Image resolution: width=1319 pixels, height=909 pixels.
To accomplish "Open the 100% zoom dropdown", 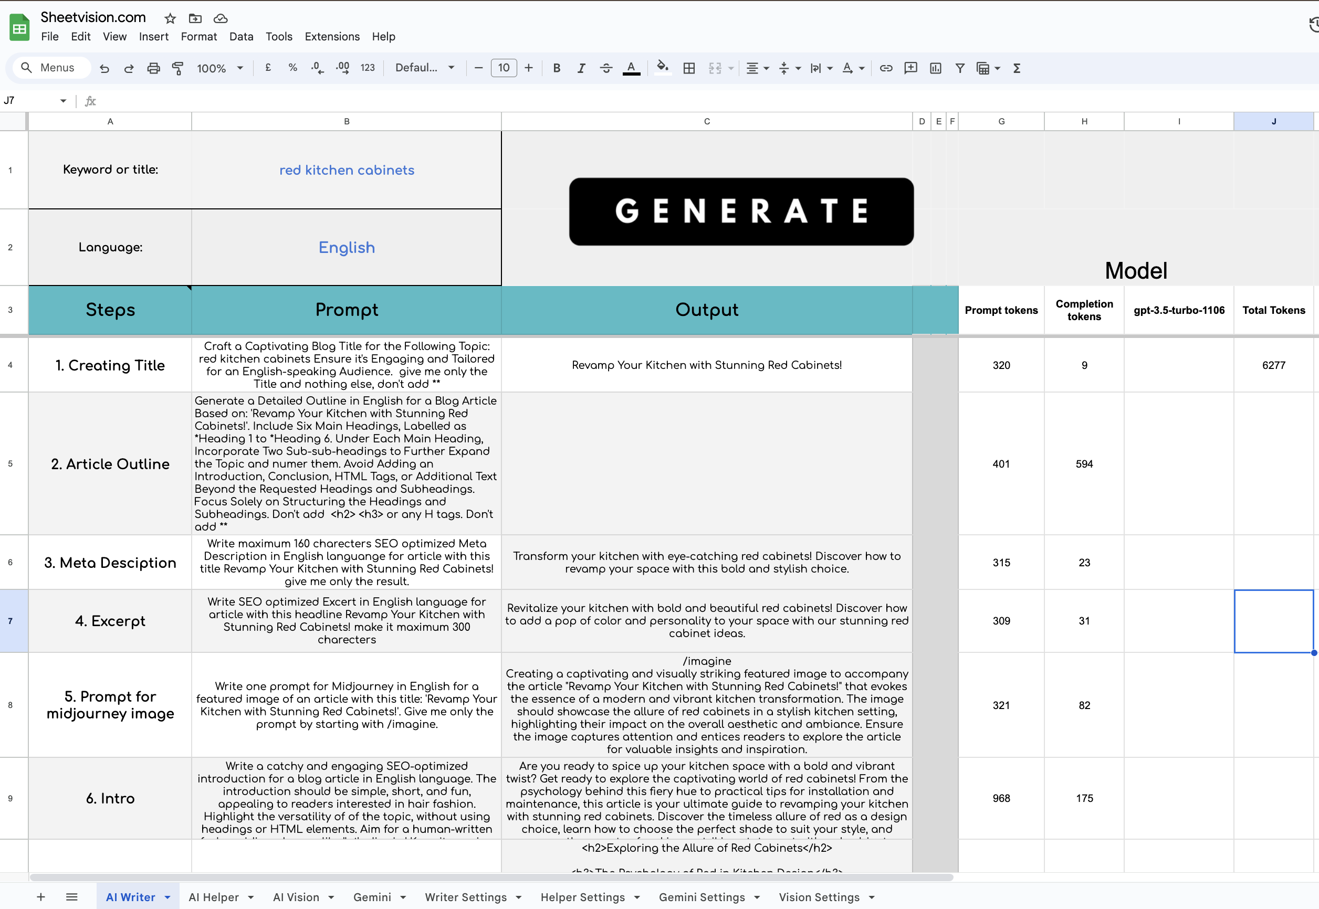I will pyautogui.click(x=220, y=68).
